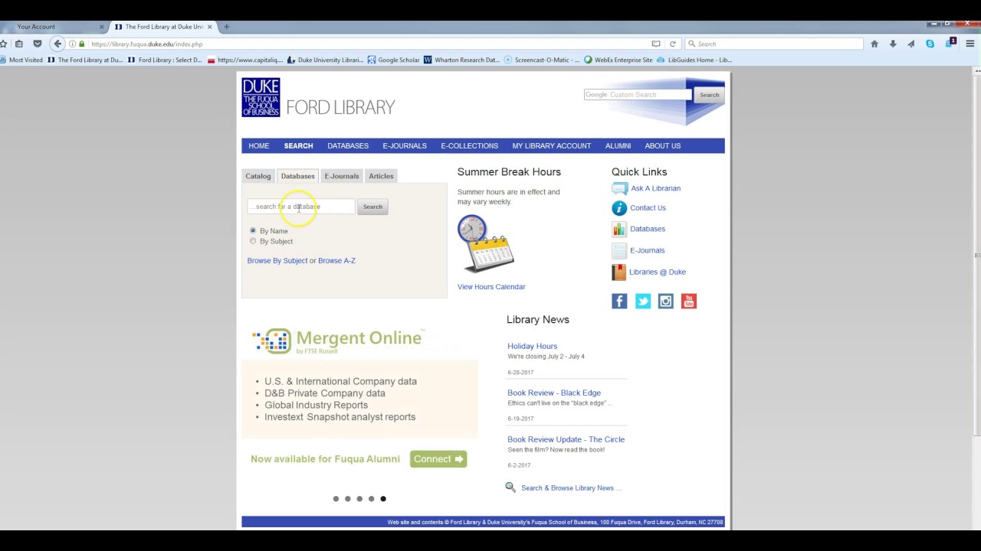Open the DATABASES navigation menu

(x=348, y=145)
